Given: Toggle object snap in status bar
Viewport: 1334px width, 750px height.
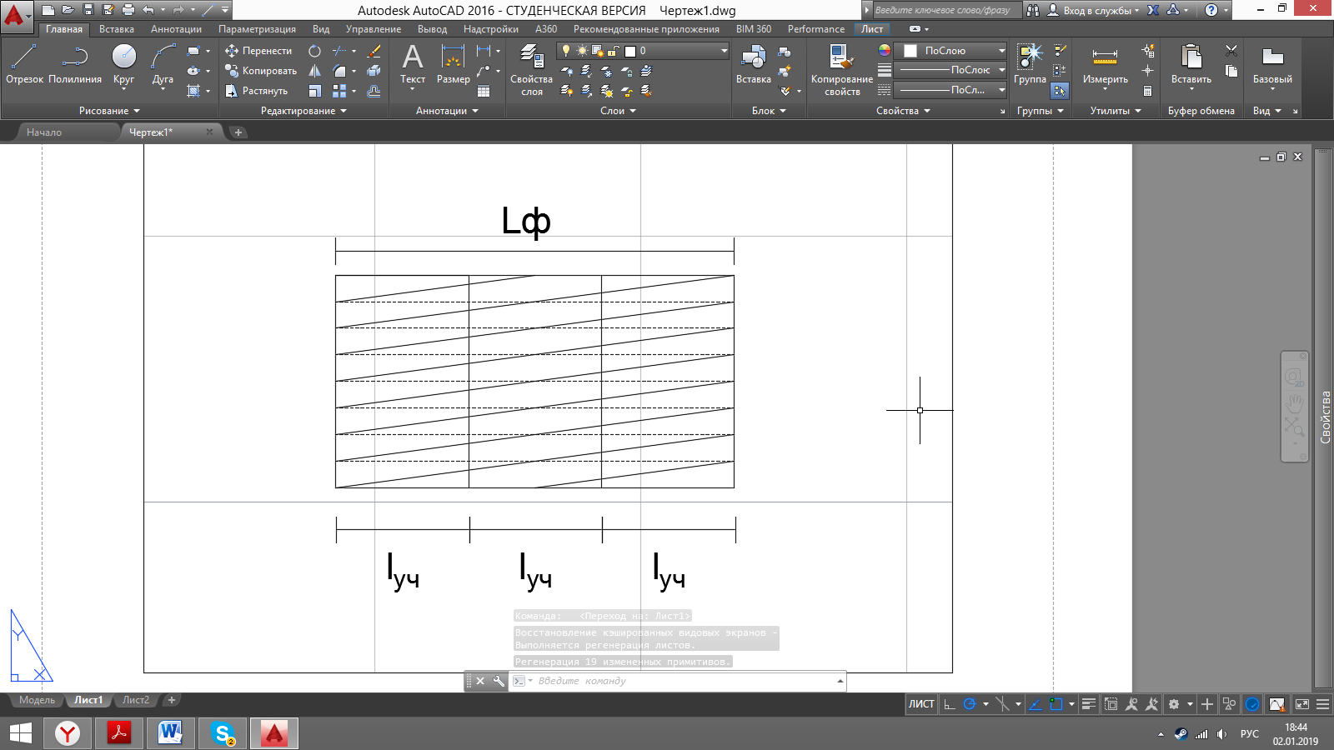Looking at the screenshot, I should pos(1056,704).
